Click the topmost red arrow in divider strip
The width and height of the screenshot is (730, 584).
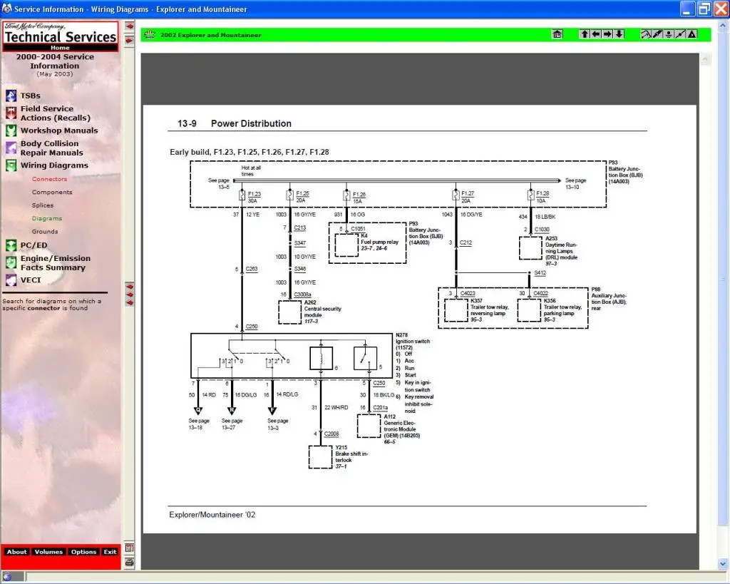pos(130,26)
